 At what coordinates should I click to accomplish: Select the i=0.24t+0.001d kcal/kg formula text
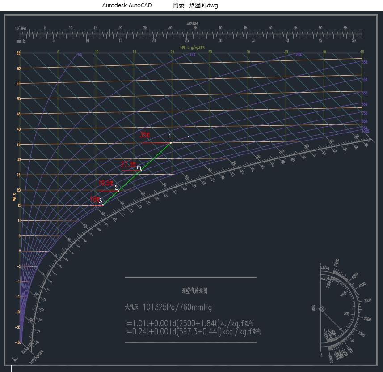click(193, 332)
